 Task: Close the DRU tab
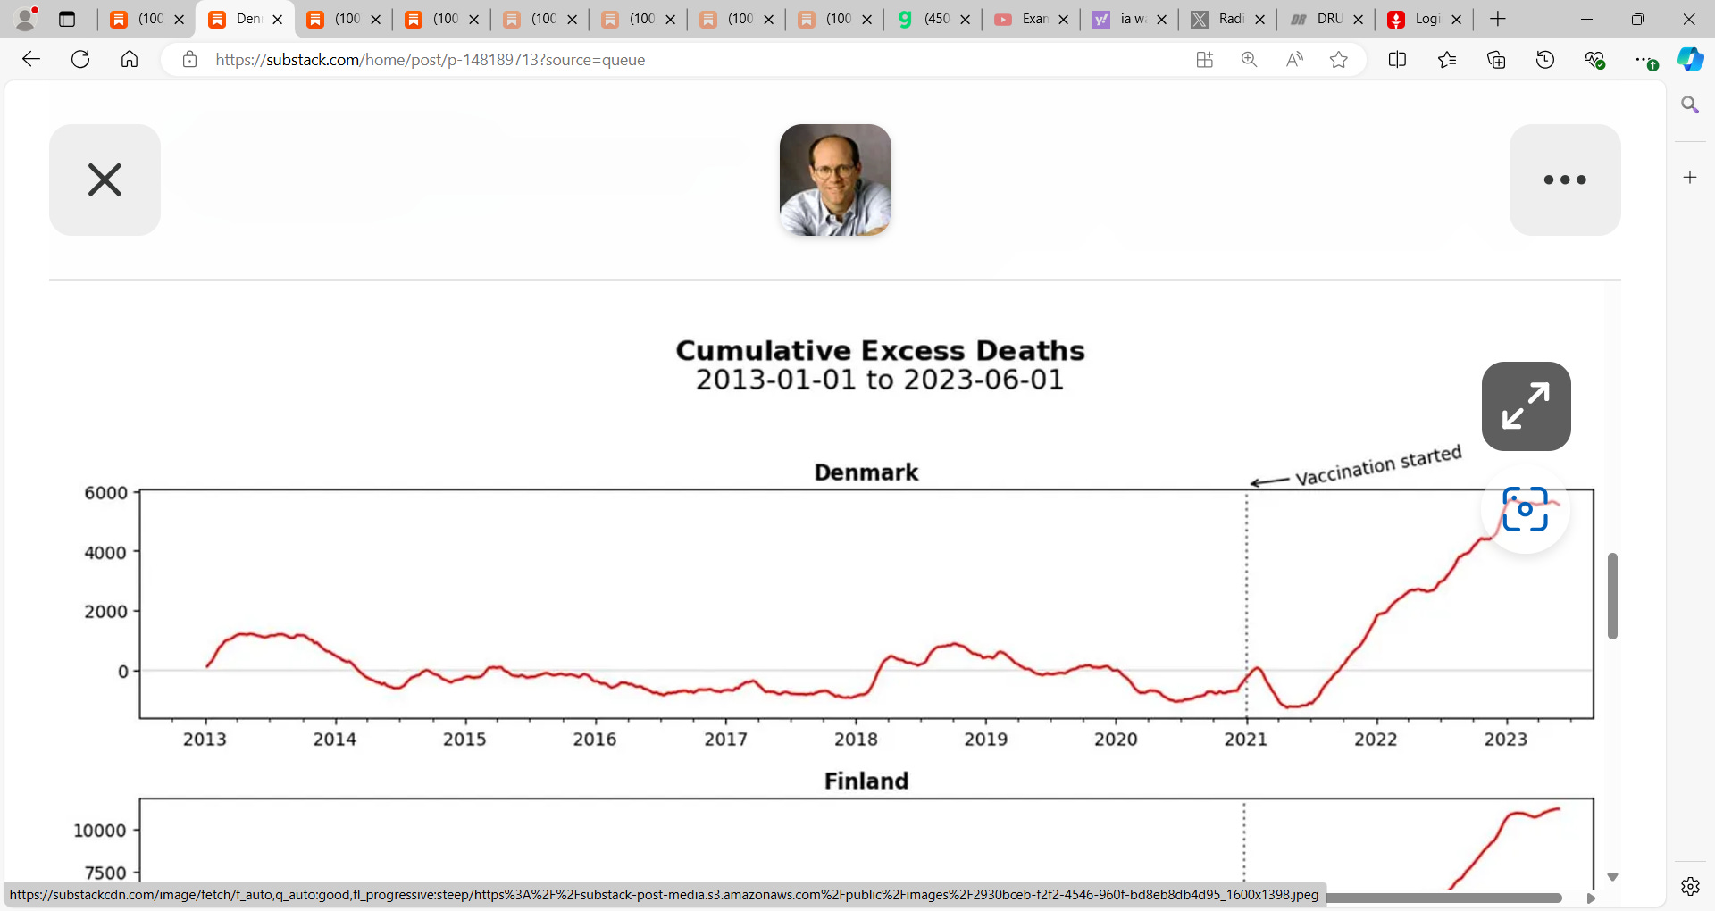[1358, 19]
